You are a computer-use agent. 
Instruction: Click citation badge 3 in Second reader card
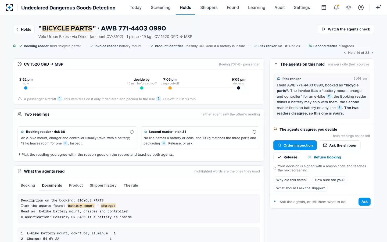coord(163,143)
